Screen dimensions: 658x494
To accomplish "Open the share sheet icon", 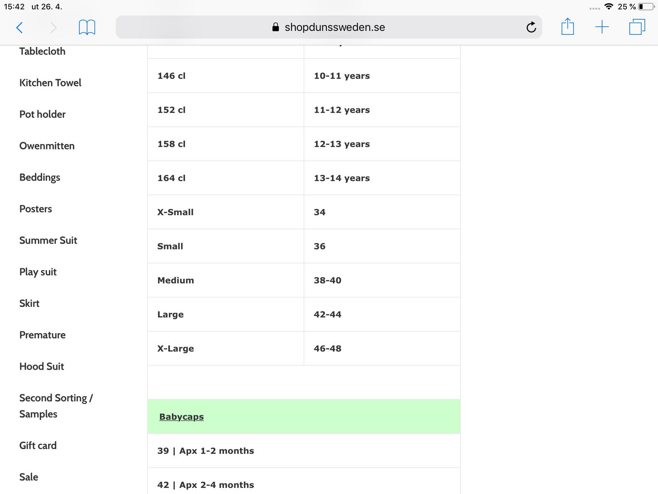I will click(x=568, y=27).
